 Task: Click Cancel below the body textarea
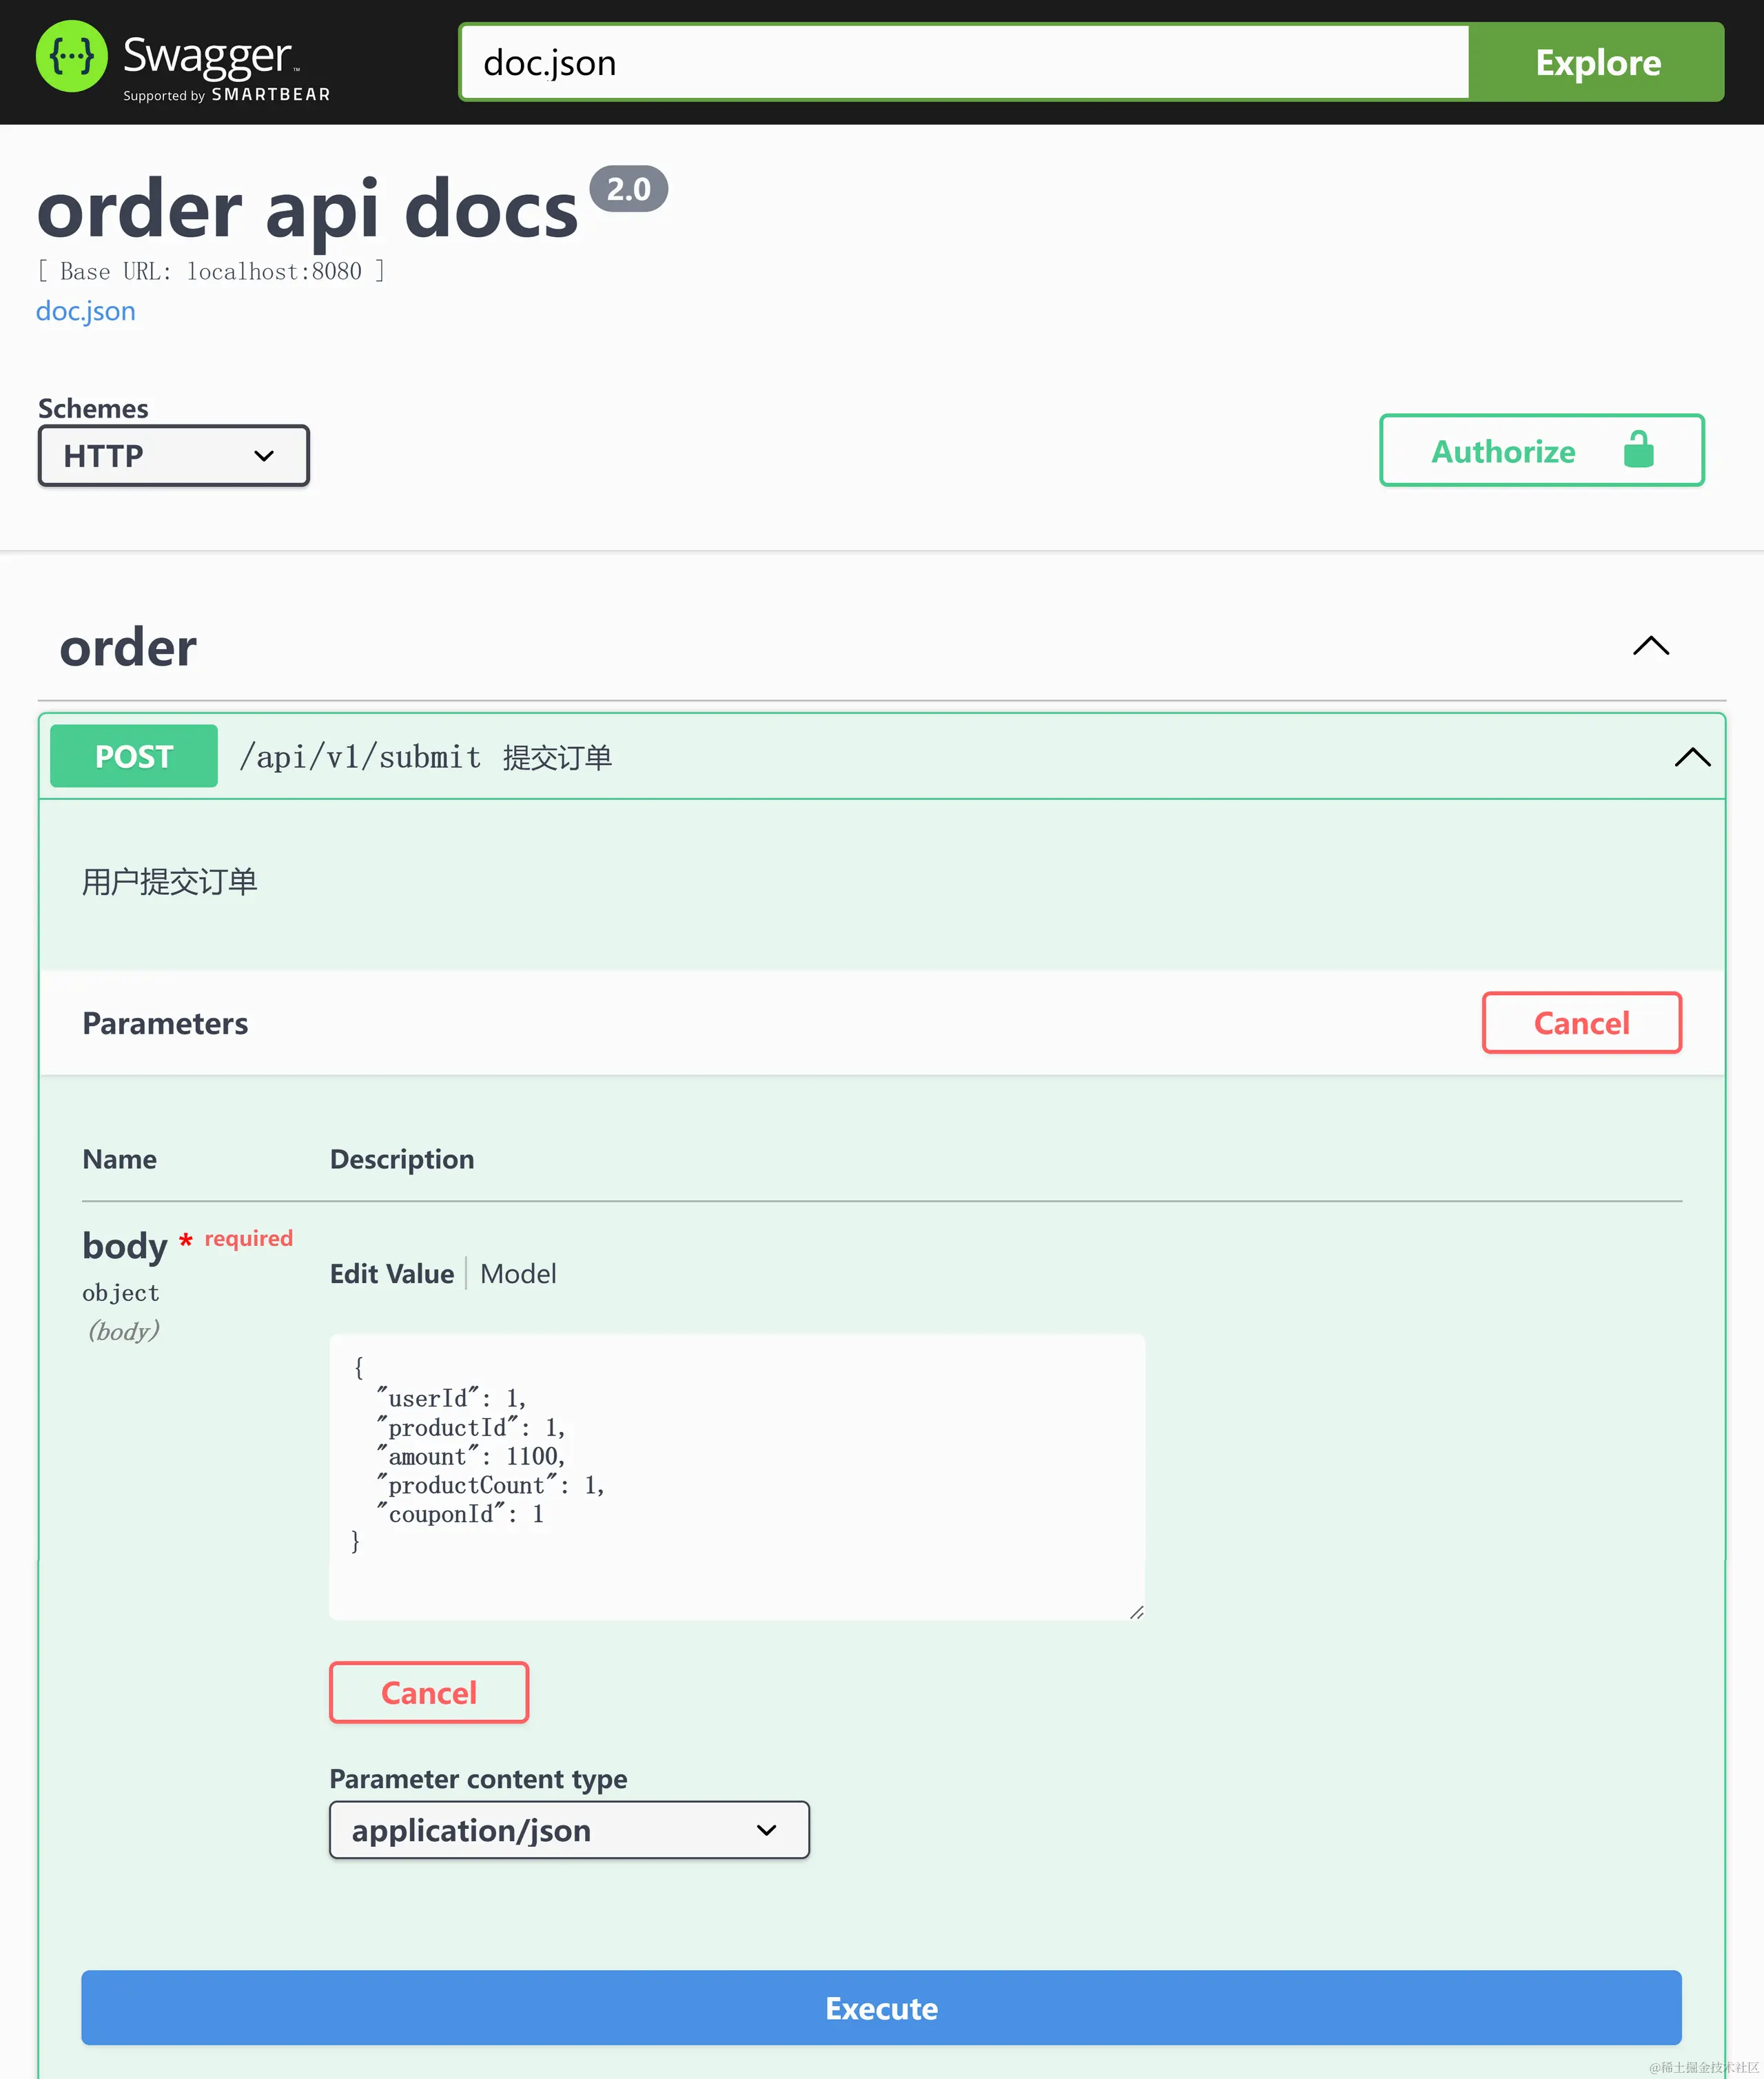click(x=429, y=1693)
